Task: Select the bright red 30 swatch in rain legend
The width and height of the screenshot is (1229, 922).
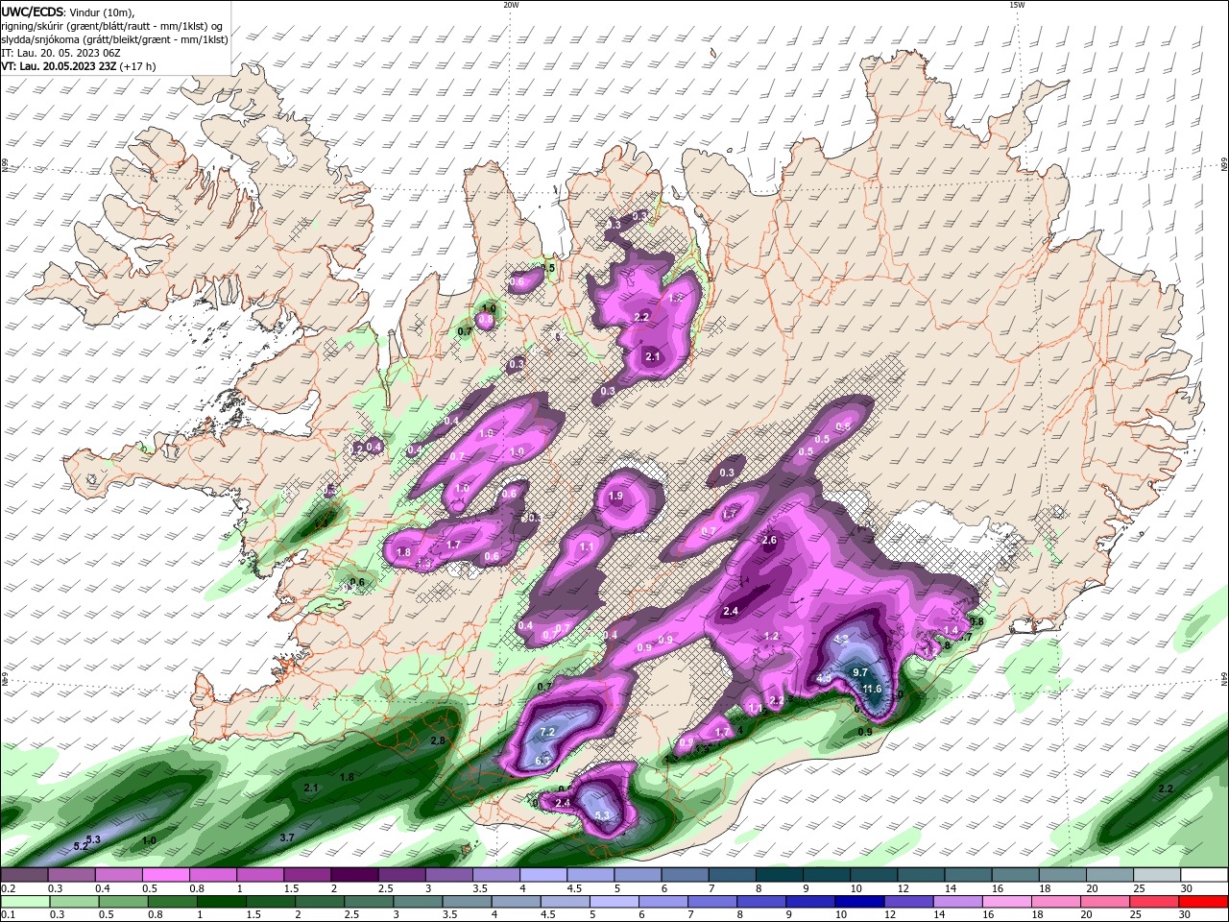Action: pyautogui.click(x=1205, y=901)
